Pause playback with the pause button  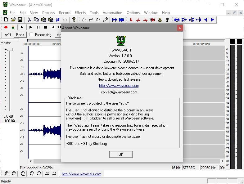[x=38, y=27]
